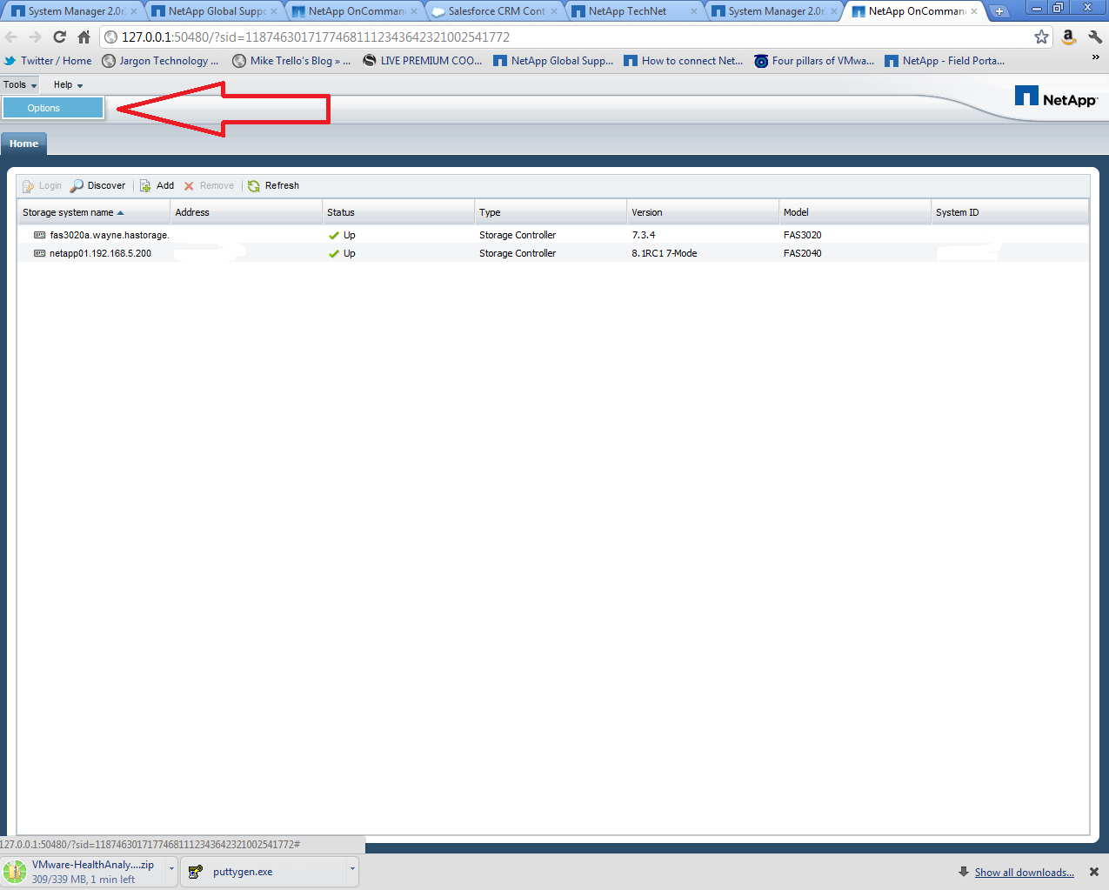The height and width of the screenshot is (890, 1109).
Task: Click the Login toolbar button
Action: [x=42, y=185]
